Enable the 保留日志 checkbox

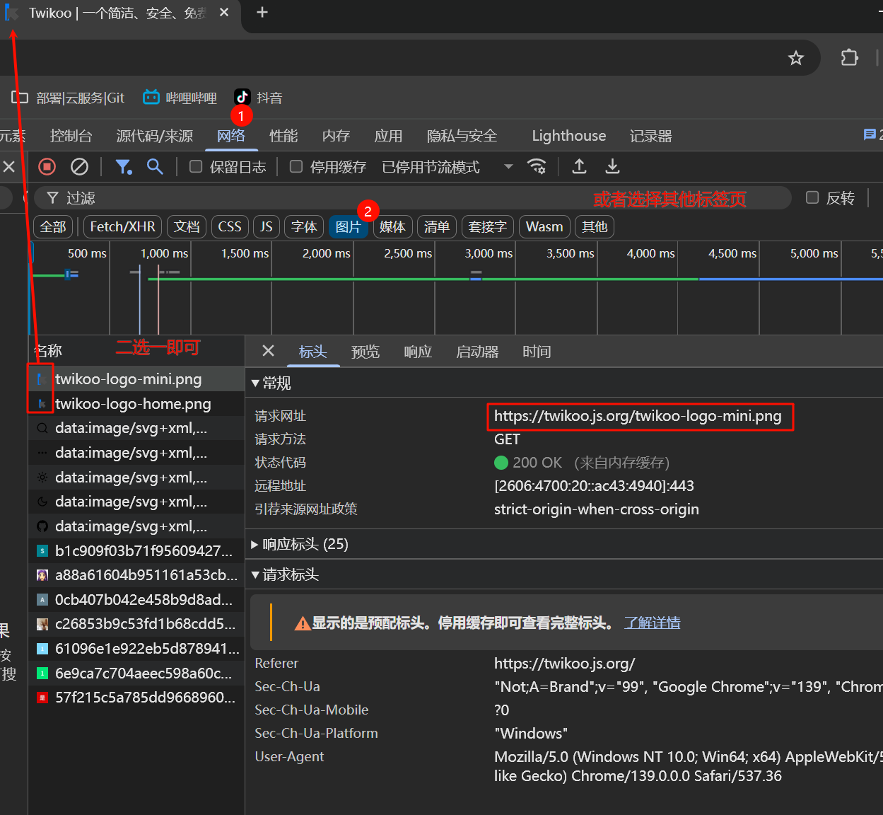(x=197, y=167)
